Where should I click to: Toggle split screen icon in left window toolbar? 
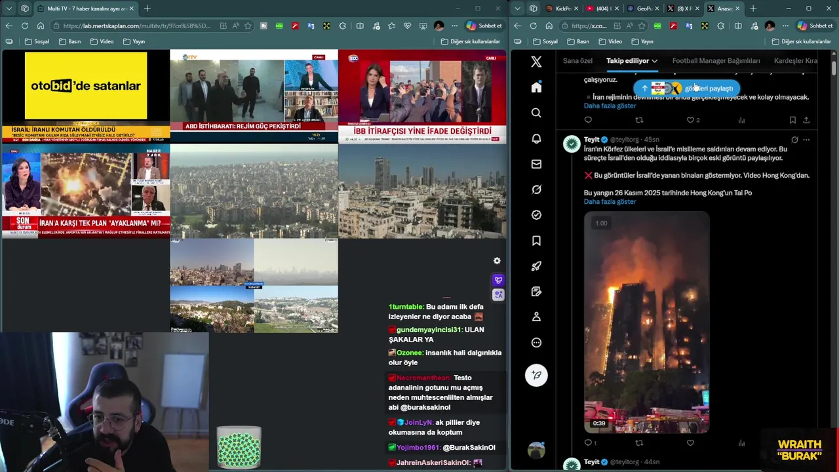click(360, 26)
